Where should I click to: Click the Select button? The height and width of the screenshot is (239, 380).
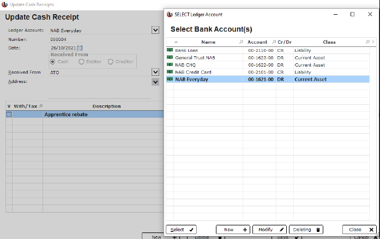pos(181,230)
